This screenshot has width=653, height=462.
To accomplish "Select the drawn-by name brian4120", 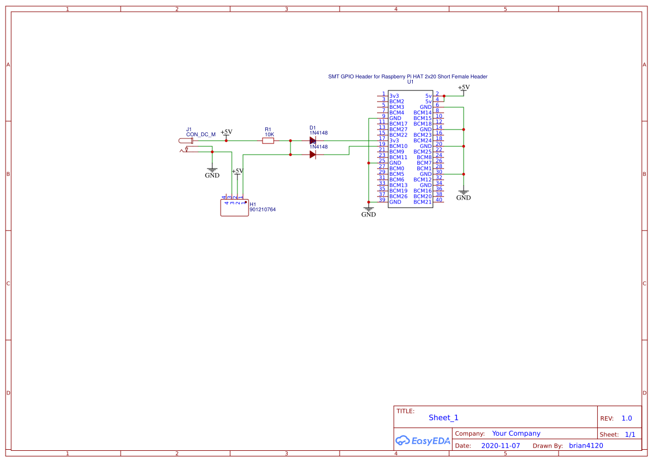I will (x=585, y=445).
